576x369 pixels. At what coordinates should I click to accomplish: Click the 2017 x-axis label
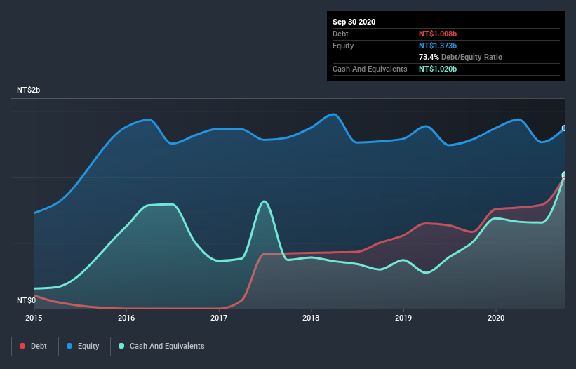219,318
